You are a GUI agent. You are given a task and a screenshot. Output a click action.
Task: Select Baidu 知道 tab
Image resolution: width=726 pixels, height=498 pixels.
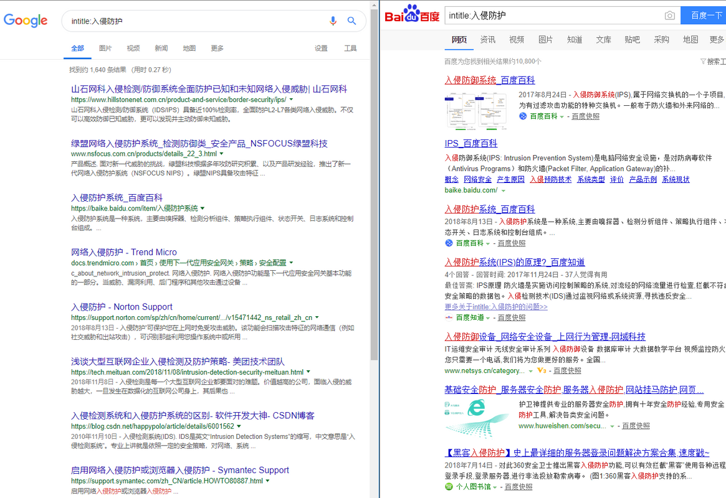575,40
